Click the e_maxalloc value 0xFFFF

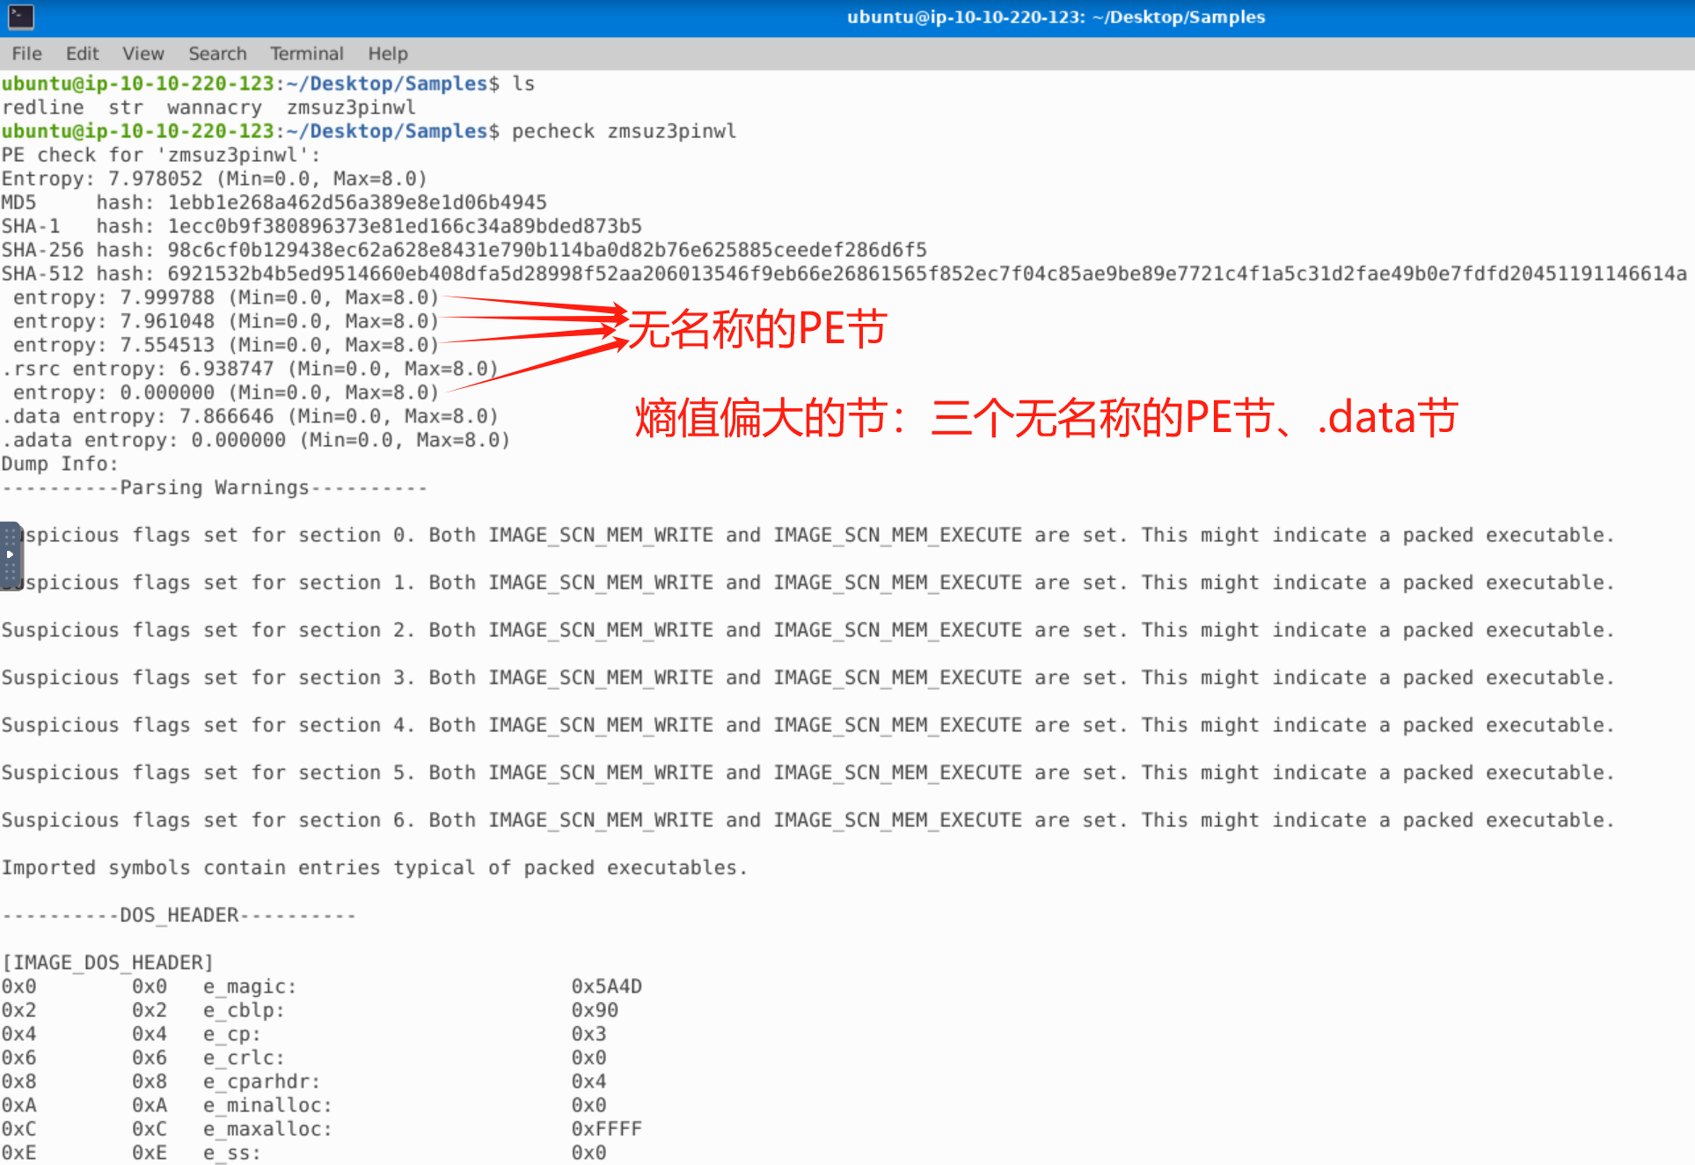tap(607, 1129)
